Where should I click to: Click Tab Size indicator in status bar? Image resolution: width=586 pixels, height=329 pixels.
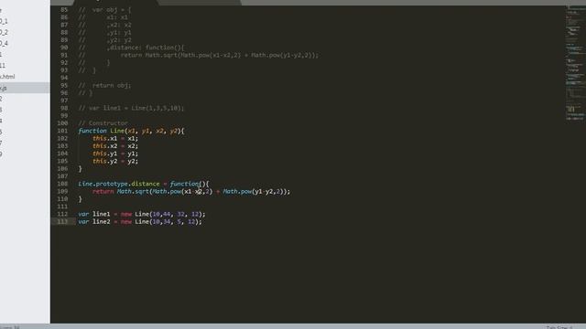coord(559,327)
